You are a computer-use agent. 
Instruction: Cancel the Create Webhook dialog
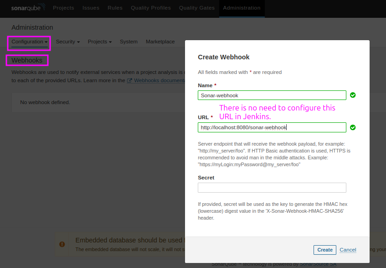[x=348, y=250]
